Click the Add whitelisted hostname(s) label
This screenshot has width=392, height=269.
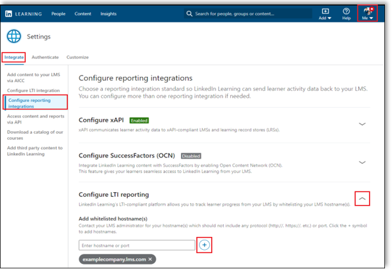point(113,218)
